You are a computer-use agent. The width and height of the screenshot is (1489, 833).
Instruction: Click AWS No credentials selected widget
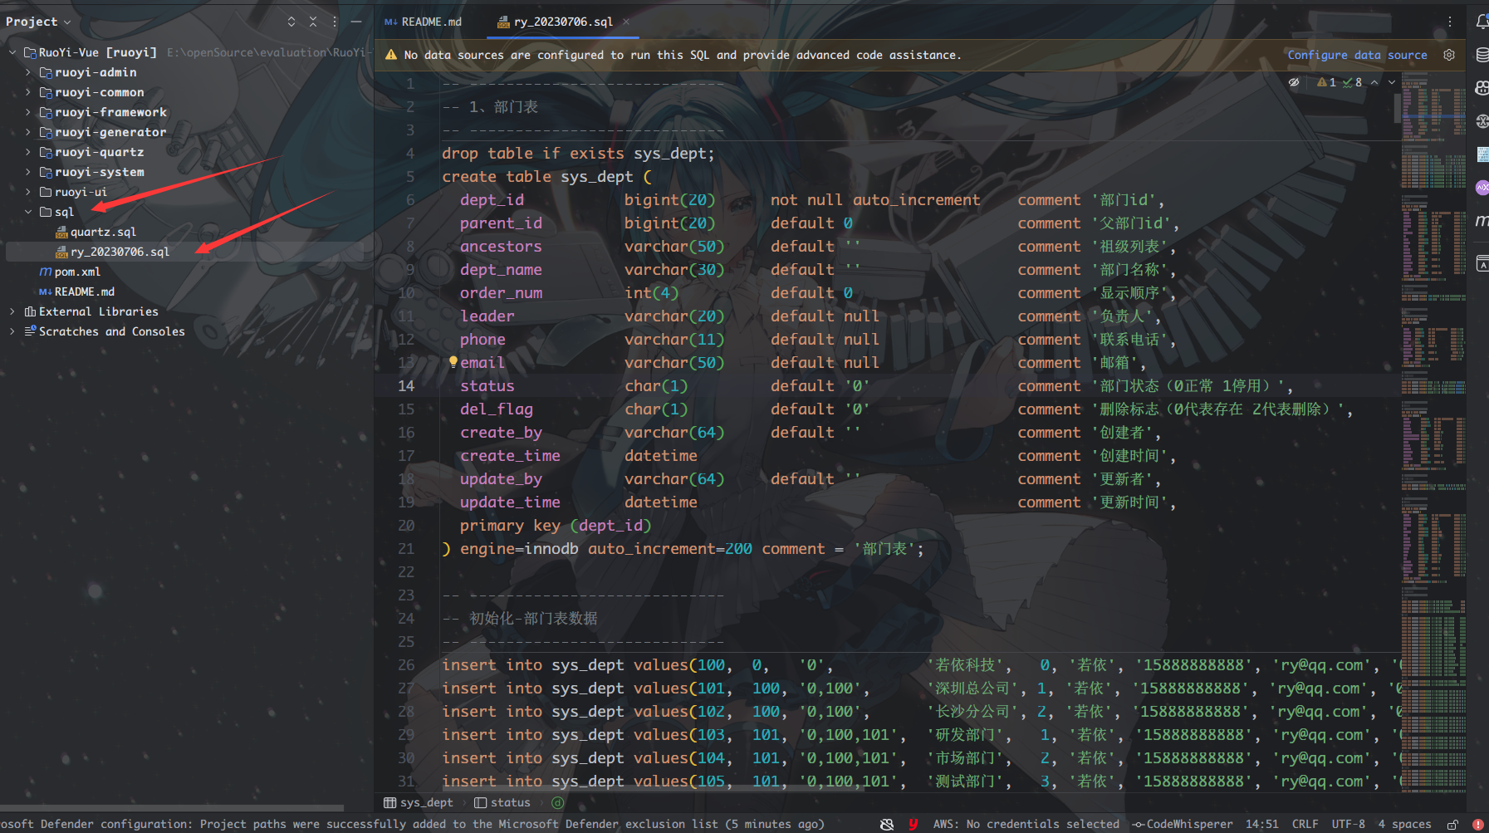[x=1026, y=824]
